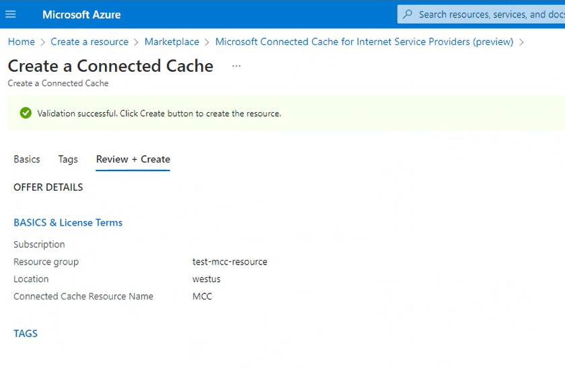This screenshot has width=565, height=368.
Task: Go to Home in the breadcrumb
Action: pos(22,42)
